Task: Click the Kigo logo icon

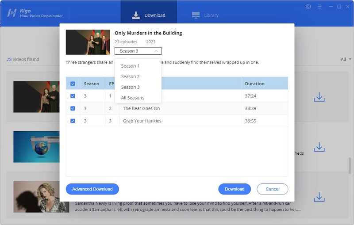Action: [x=12, y=13]
